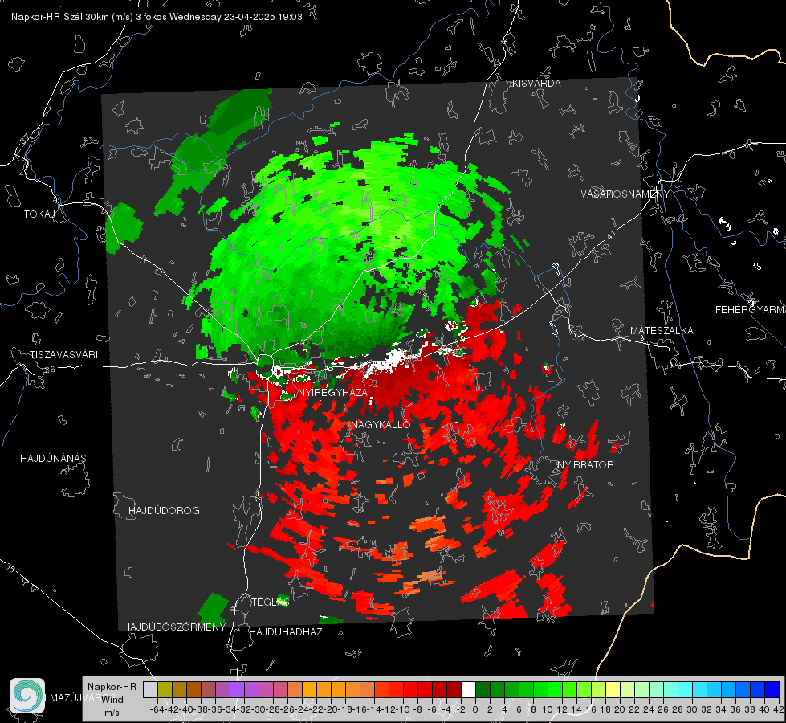786x723 pixels.
Task: Pick the dark green swatch between 0 and 2
Action: coord(483,689)
